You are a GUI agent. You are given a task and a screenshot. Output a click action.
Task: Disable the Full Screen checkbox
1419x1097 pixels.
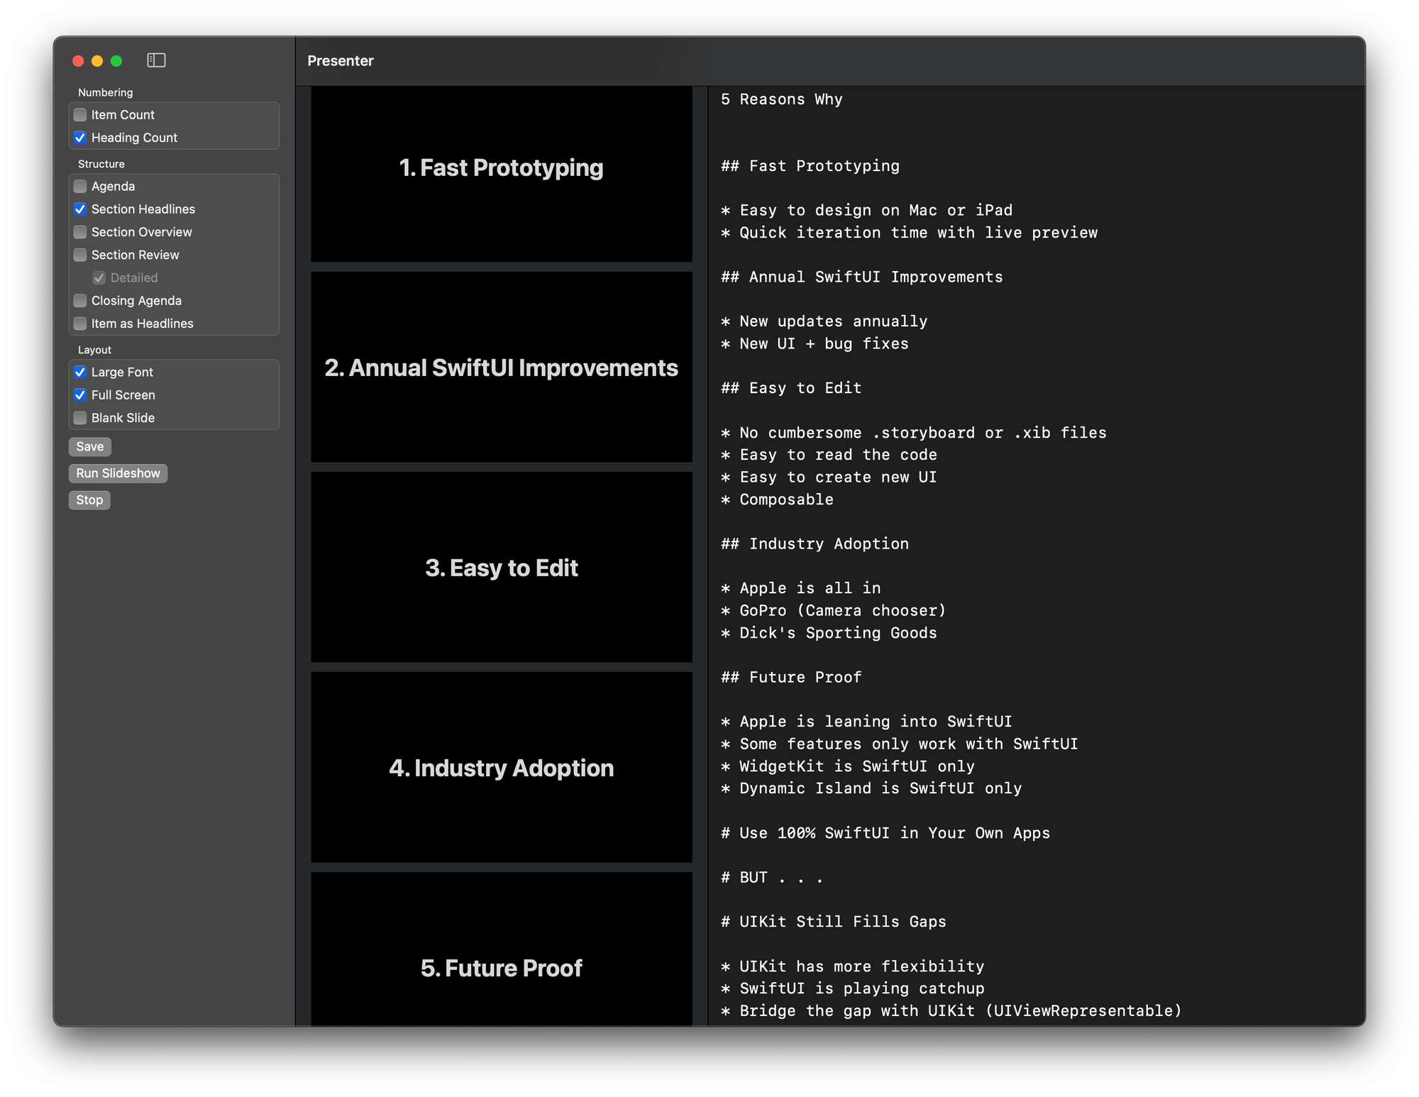point(80,395)
